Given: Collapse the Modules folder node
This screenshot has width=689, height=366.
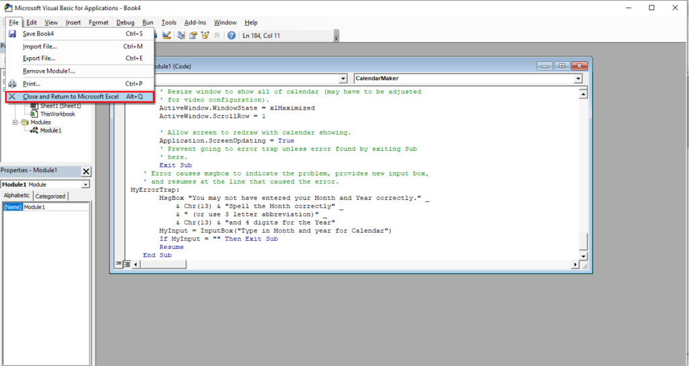Looking at the screenshot, I should click(x=15, y=122).
